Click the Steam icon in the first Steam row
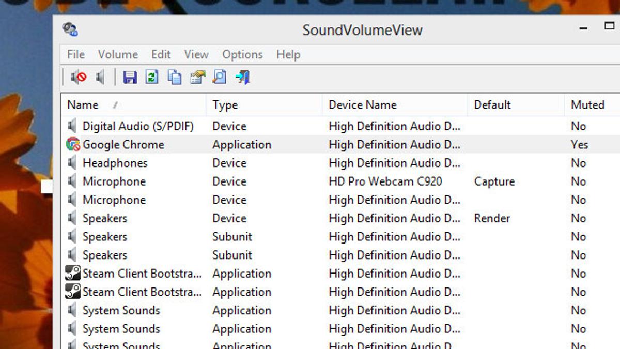Viewport: 620px width, 349px height. [73, 274]
